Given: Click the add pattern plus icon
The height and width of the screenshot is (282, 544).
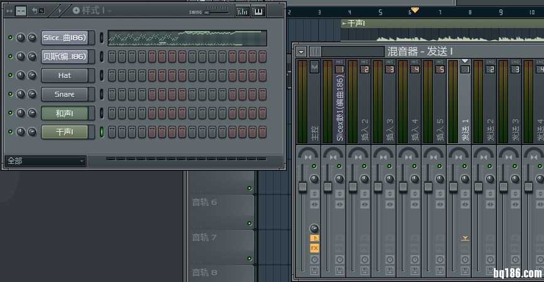Looking at the screenshot, I should (76, 10).
